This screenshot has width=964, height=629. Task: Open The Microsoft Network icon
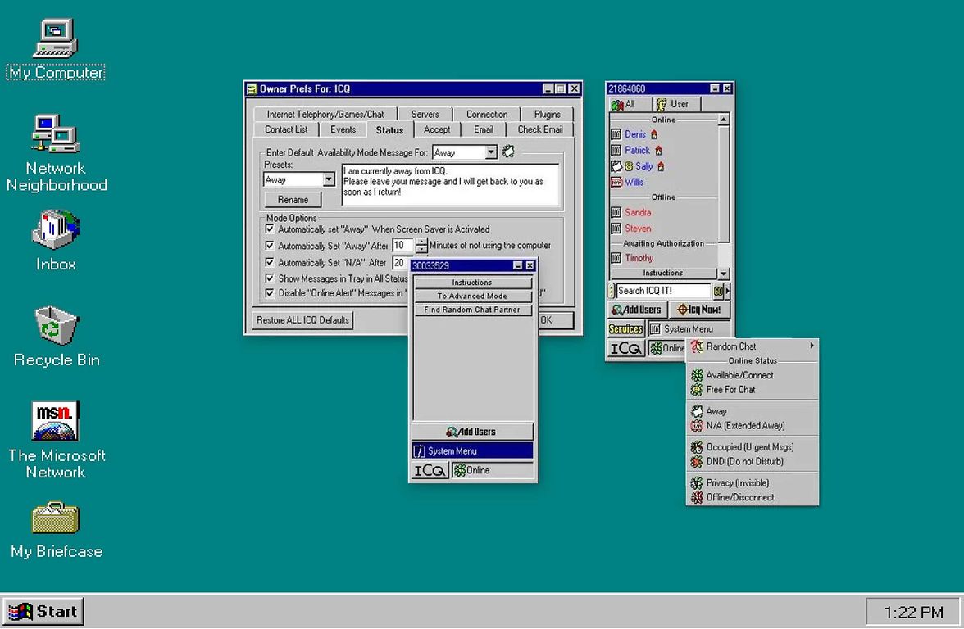point(55,421)
